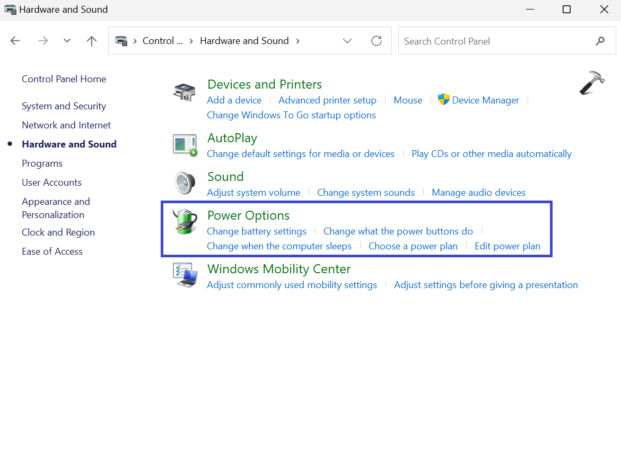
Task: Open the recent locations dropdown
Action: (67, 41)
